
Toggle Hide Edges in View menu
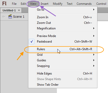[x=63, y=73]
